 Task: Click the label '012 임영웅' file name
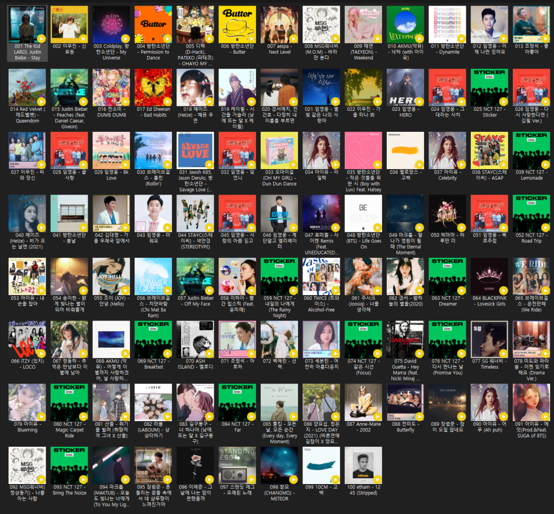pyautogui.click(x=490, y=49)
